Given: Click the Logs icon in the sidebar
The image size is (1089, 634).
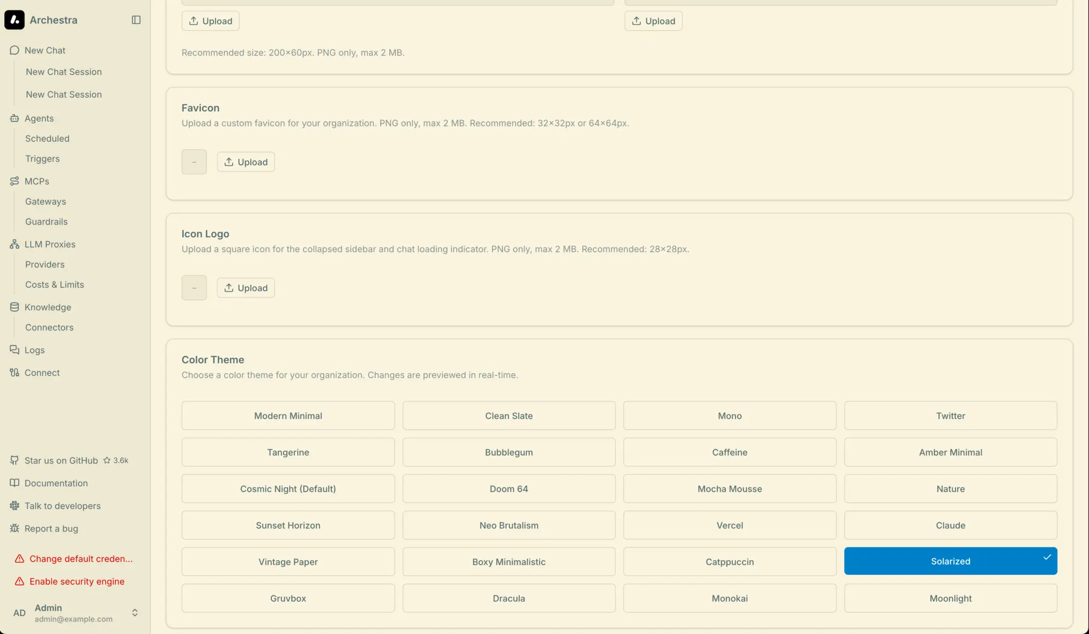Looking at the screenshot, I should [x=14, y=350].
